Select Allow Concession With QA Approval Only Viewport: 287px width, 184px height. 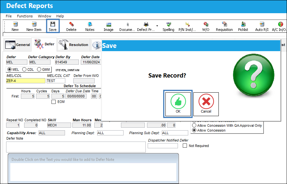click(194, 125)
